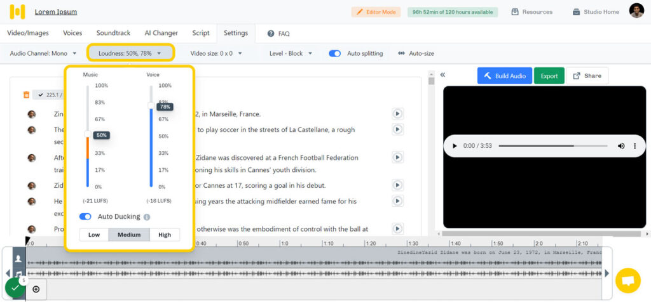The height and width of the screenshot is (302, 651).
Task: Open the Audio Channel Mono dropdown
Action: (x=43, y=53)
